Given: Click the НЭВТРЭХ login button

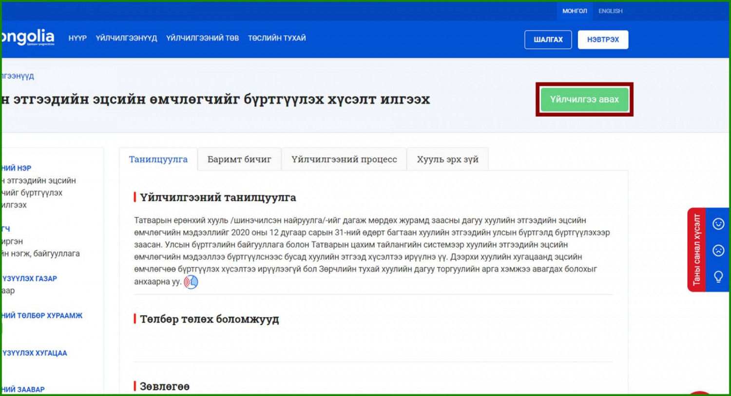Looking at the screenshot, I should (x=603, y=40).
